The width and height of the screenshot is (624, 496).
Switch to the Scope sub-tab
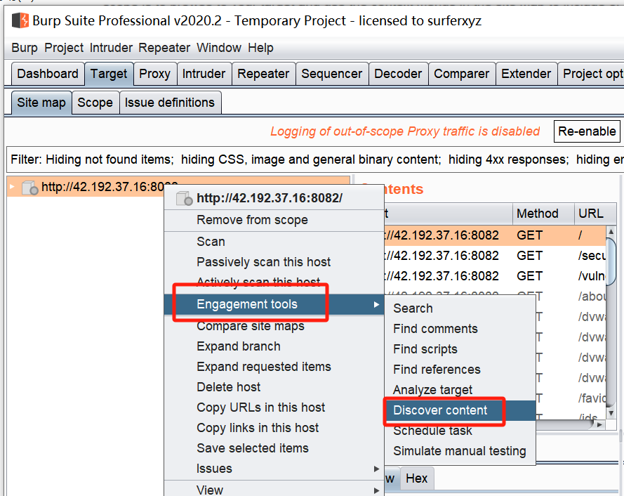(x=95, y=103)
